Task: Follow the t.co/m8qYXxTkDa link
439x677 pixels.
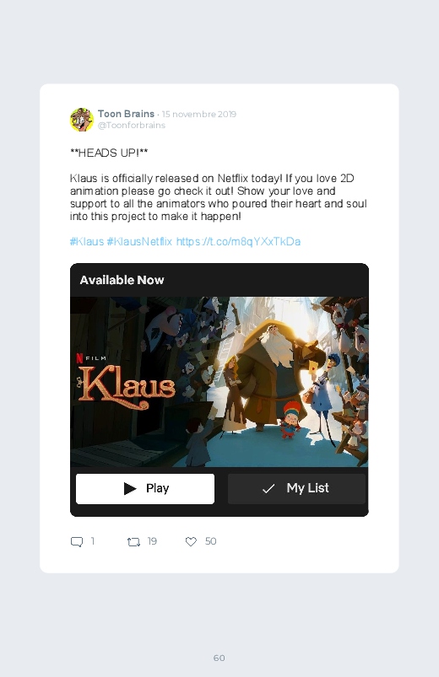Action: [x=238, y=241]
